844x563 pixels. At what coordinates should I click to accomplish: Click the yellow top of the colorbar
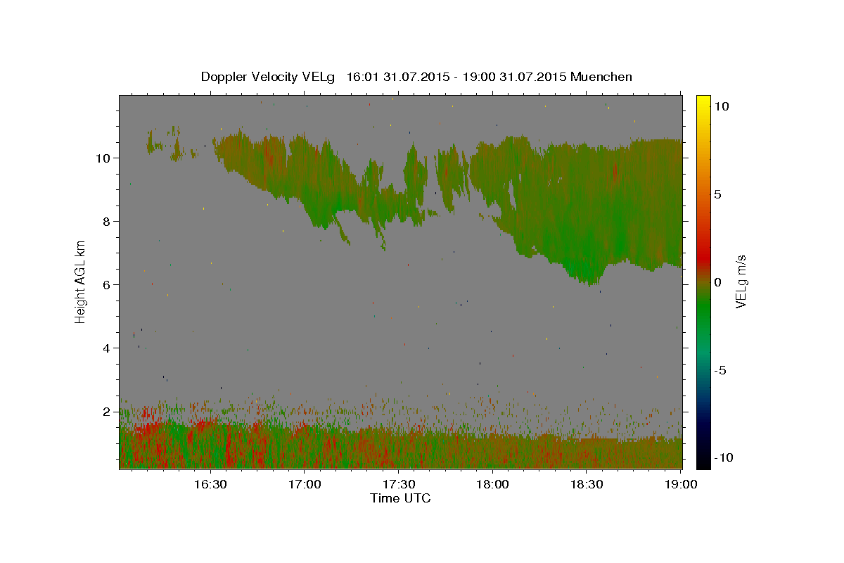pyautogui.click(x=703, y=102)
